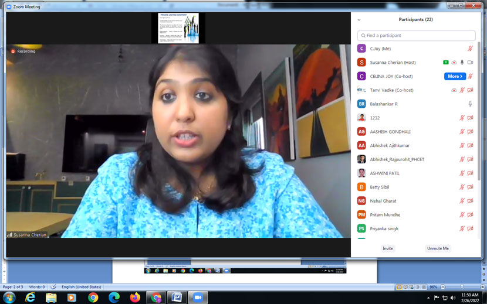This screenshot has width=487, height=304.
Task: Click the proofing check icon in Word status bar
Action: (53, 287)
